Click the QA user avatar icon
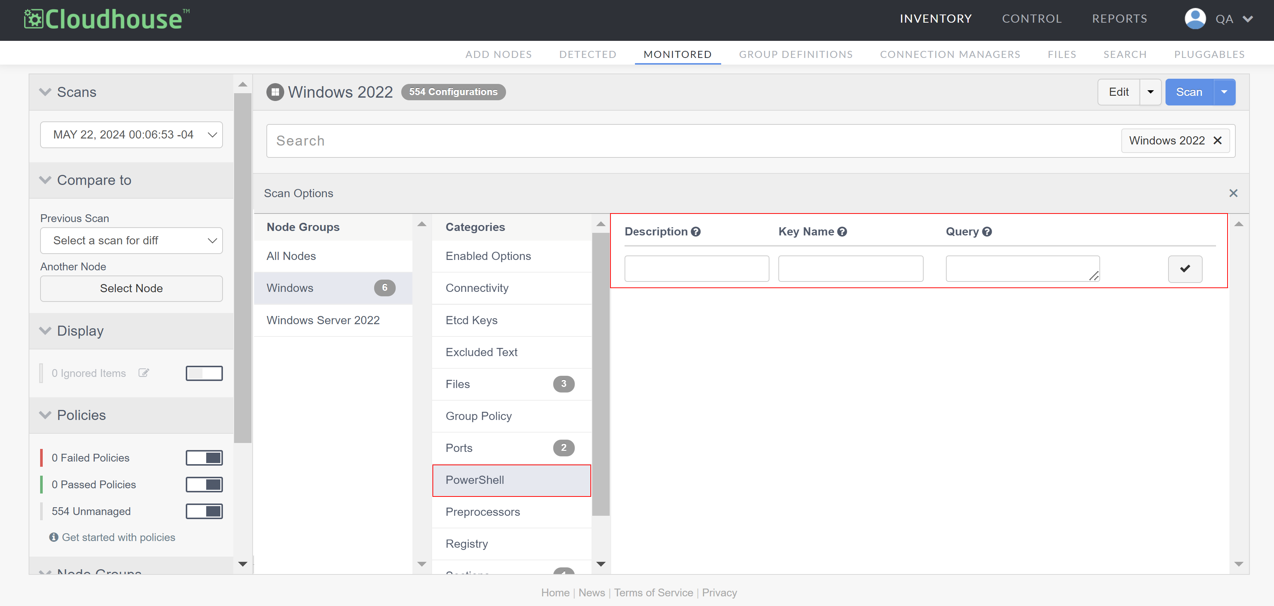 pos(1195,19)
